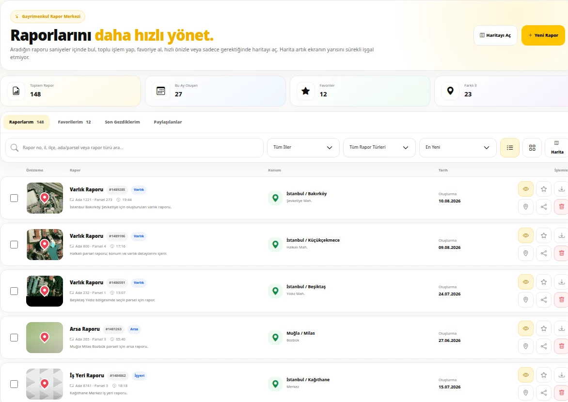The height and width of the screenshot is (402, 568).
Task: Click the Gayrimenkul Rapor Merkezi badge
Action: (x=48, y=16)
